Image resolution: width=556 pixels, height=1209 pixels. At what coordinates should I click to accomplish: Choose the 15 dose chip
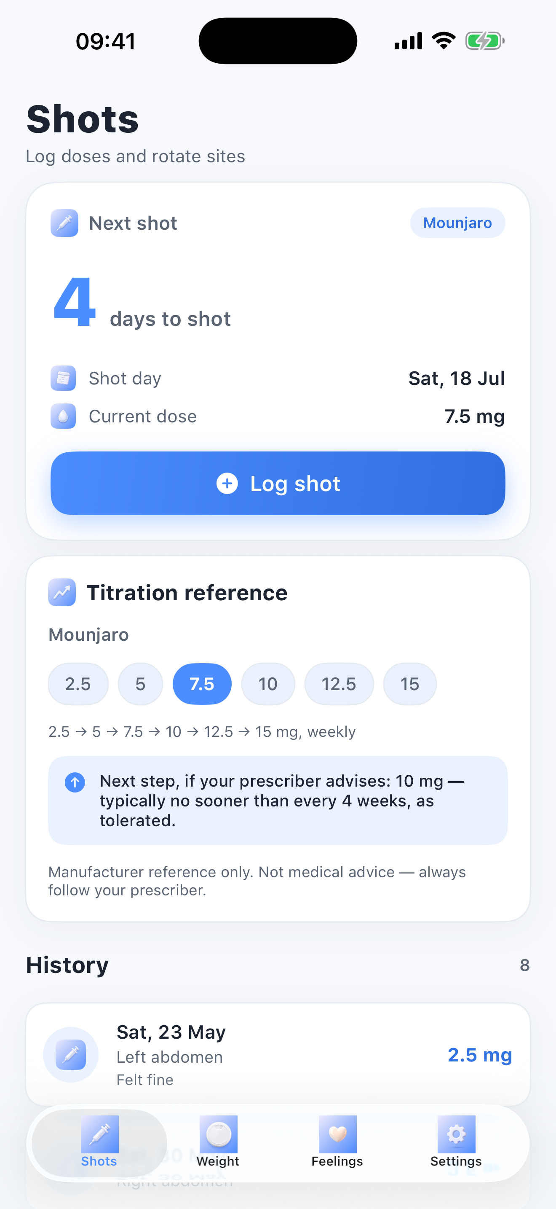pyautogui.click(x=410, y=684)
